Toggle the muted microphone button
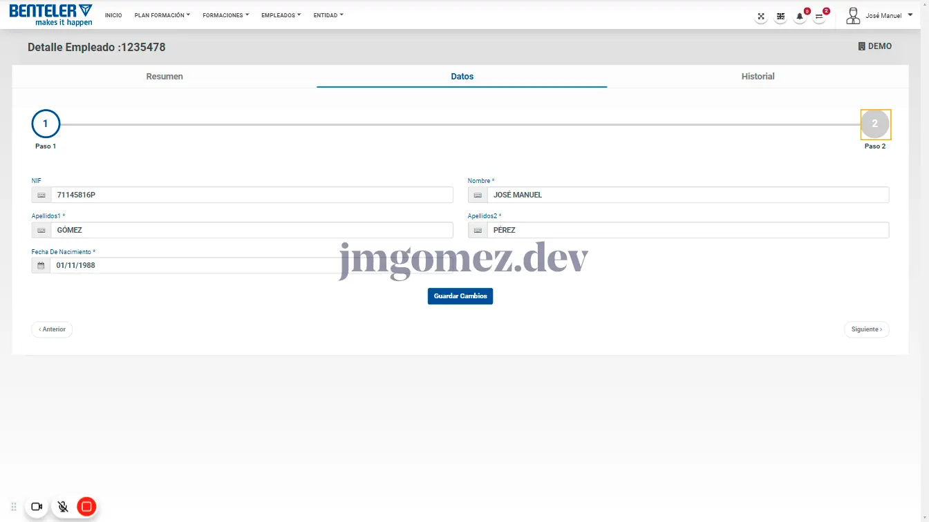929x522 pixels. [x=63, y=507]
